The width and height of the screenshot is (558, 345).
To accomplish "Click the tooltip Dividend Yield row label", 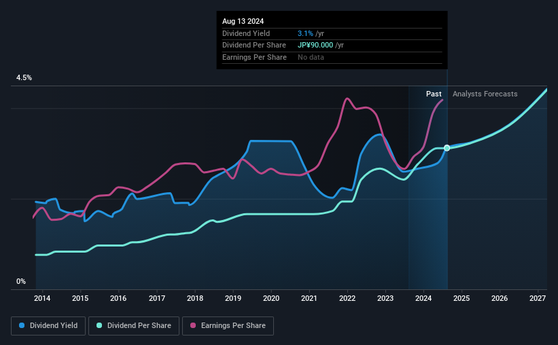I will click(246, 33).
